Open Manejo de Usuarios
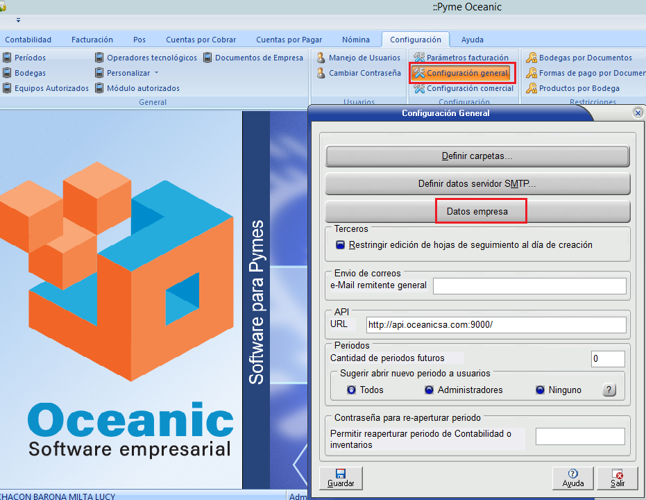 click(x=364, y=58)
